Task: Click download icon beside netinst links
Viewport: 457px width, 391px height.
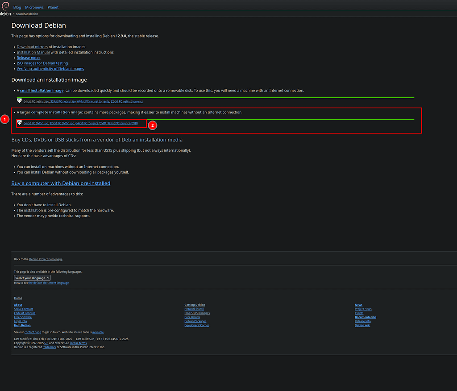Action: point(19,101)
